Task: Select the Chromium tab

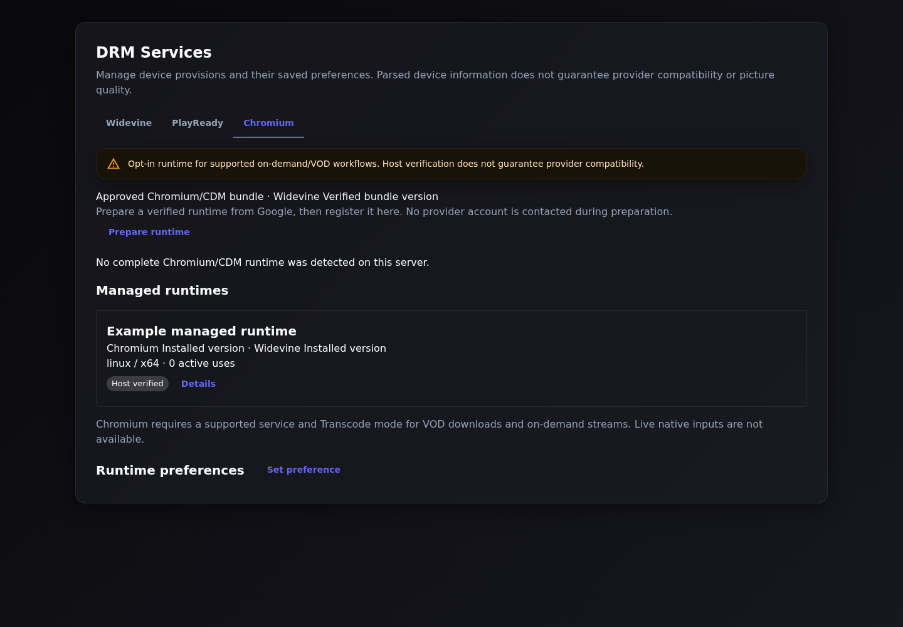Action: click(x=268, y=123)
